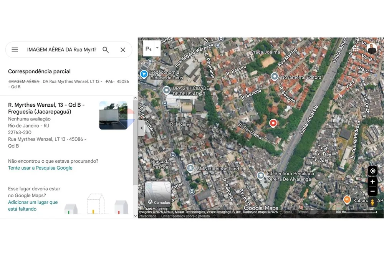Screen dimensions: 384x256
Task: Click the Praça Joaima label on the map
Action: tap(265, 52)
